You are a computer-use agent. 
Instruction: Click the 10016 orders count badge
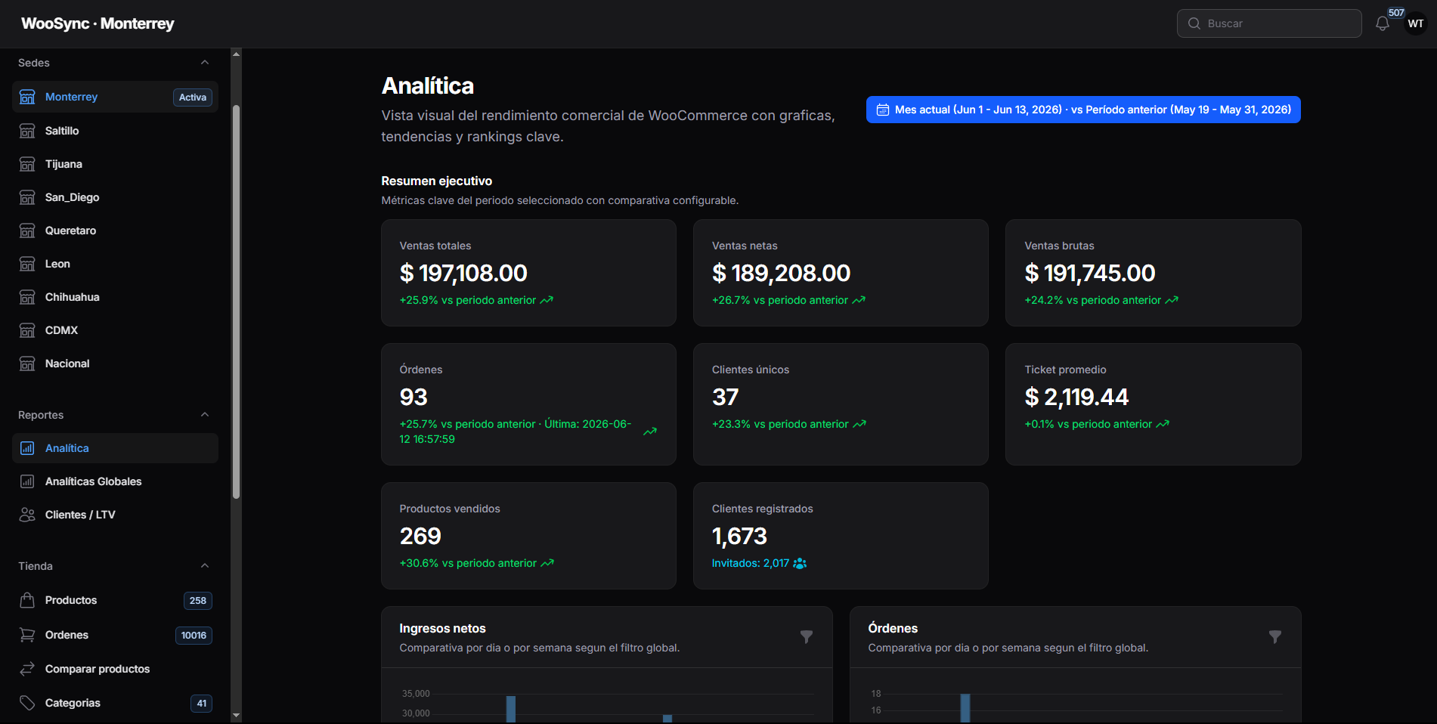pyautogui.click(x=194, y=636)
